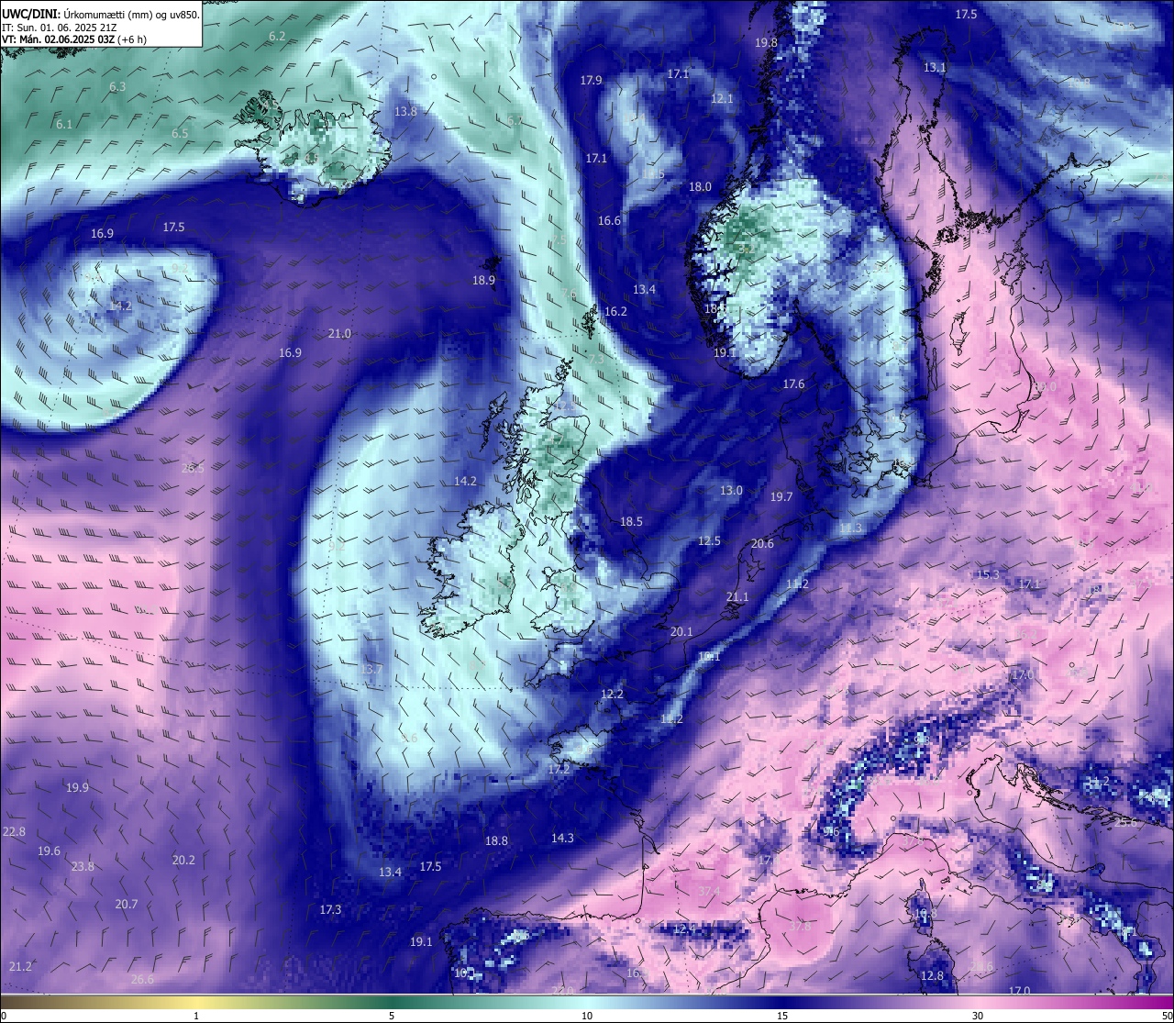Click the 20.7 value label
Image resolution: width=1174 pixels, height=1023 pixels.
tap(126, 905)
